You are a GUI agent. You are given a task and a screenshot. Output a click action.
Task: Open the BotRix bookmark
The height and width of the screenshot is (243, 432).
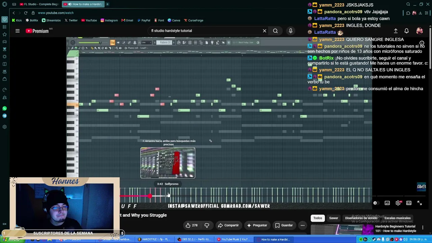32,21
